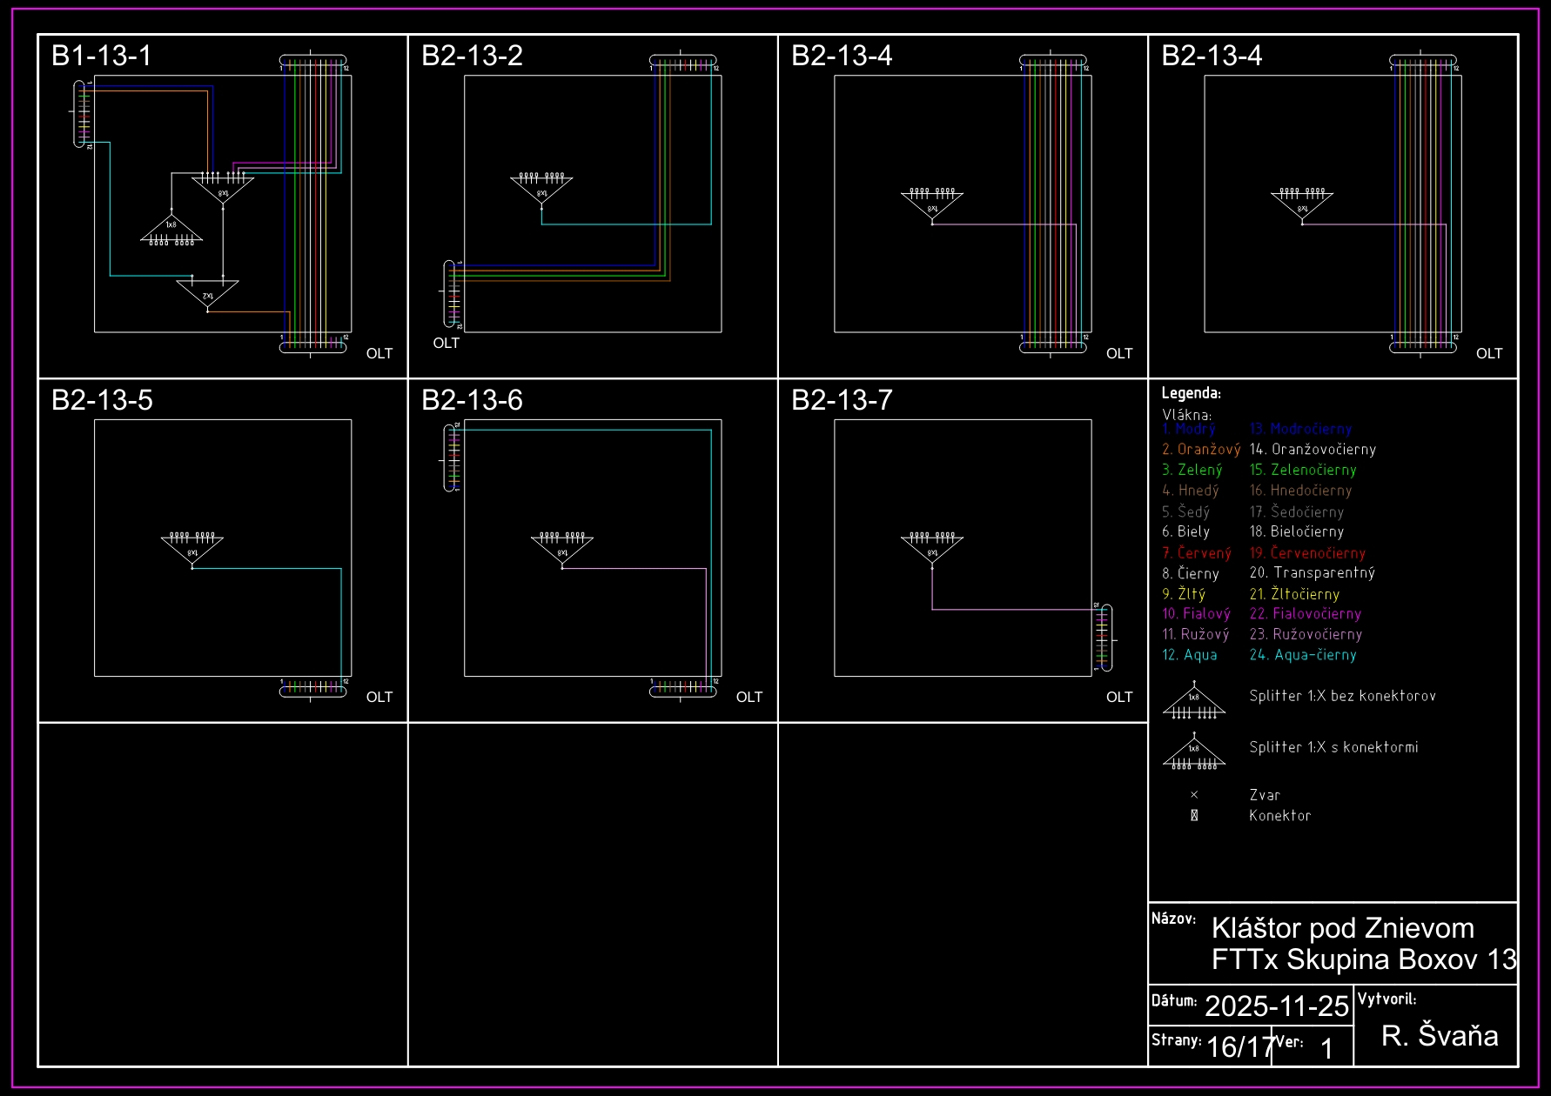The width and height of the screenshot is (1551, 1096).
Task: Select the '12. Aqua' legend color entry
Action: click(x=1189, y=655)
